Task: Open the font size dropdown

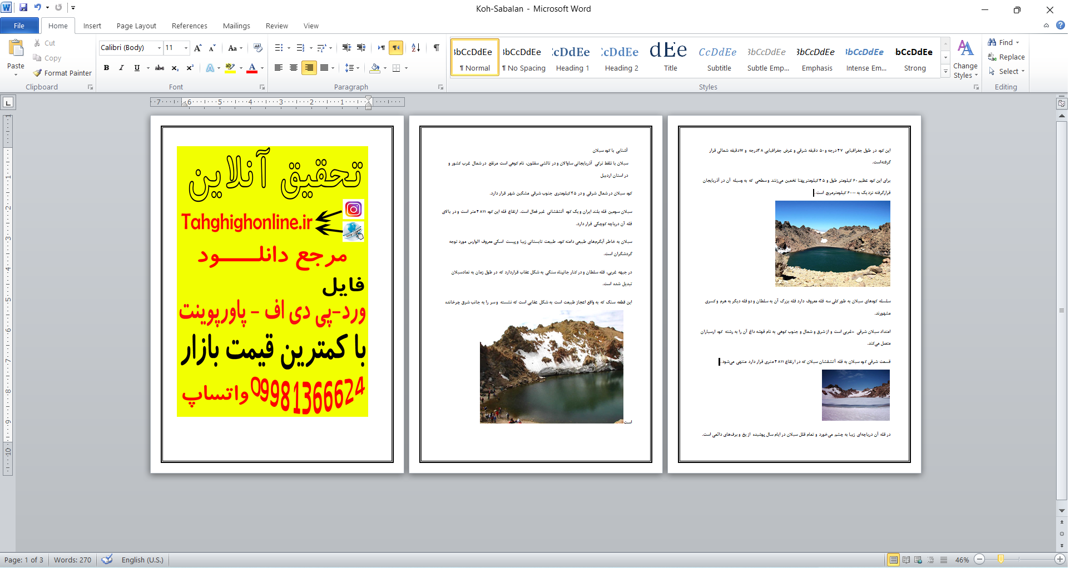Action: 186,48
